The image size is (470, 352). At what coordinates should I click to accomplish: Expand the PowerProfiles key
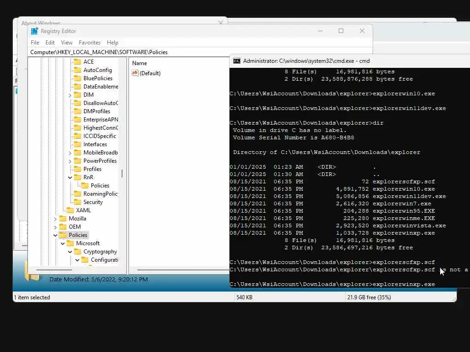point(70,161)
